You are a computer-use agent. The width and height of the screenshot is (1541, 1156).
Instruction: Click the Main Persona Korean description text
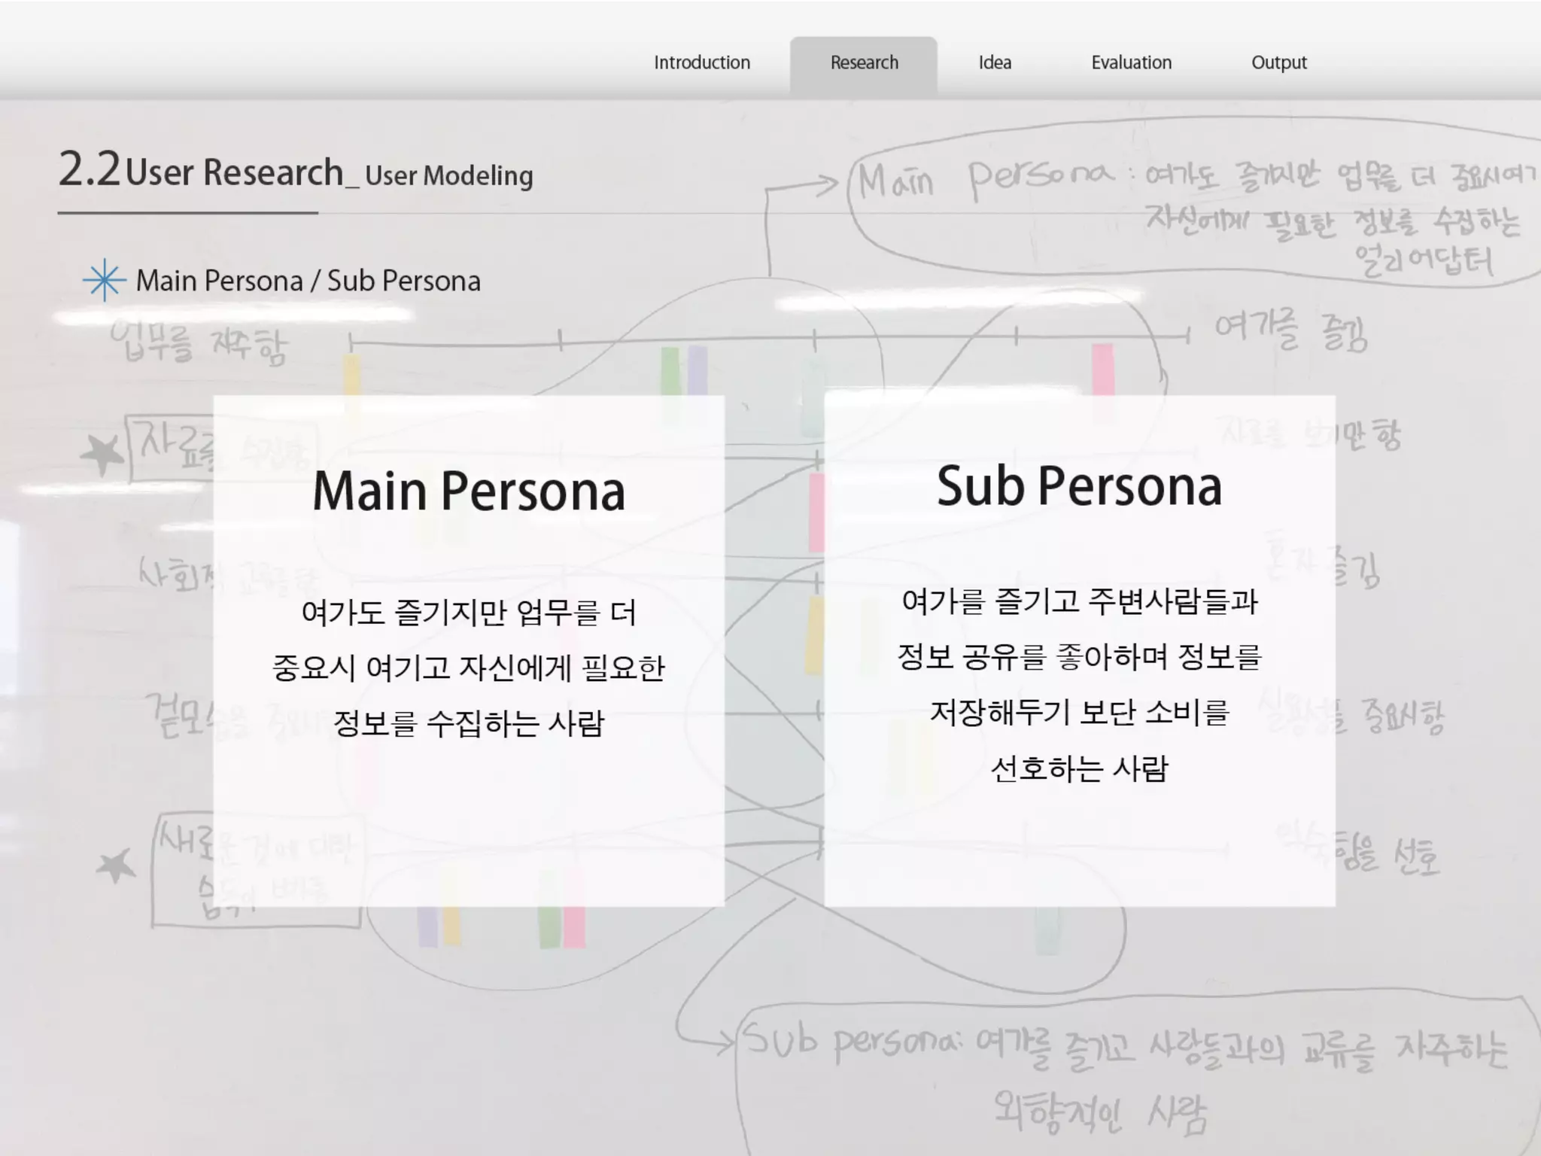[x=468, y=668]
